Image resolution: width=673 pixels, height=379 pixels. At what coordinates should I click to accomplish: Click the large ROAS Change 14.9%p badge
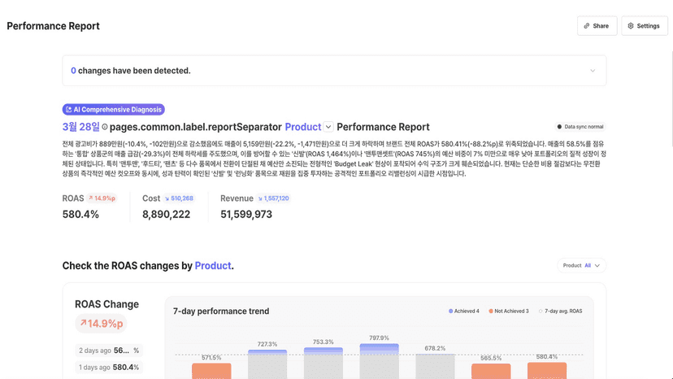tap(102, 324)
